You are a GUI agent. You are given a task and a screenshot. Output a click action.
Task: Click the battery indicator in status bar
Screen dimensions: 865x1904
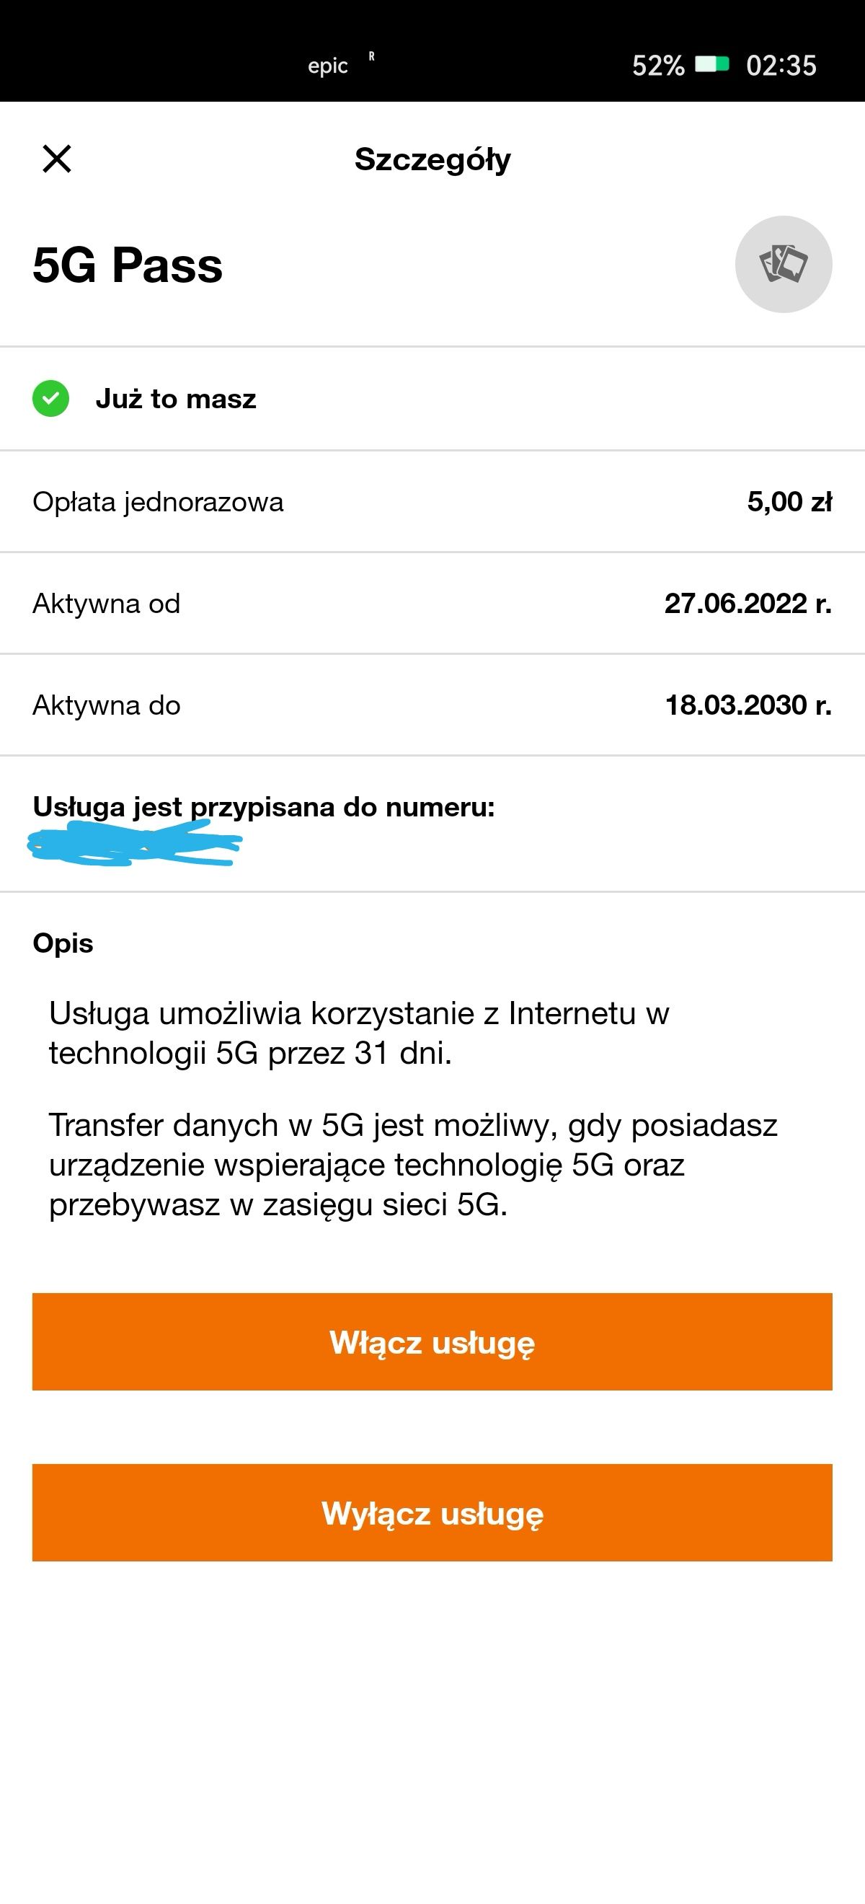tap(714, 65)
